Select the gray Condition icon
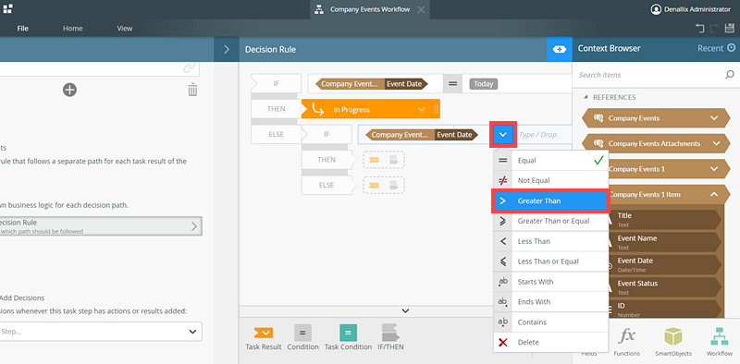The height and width of the screenshot is (364, 740). tap(302, 333)
